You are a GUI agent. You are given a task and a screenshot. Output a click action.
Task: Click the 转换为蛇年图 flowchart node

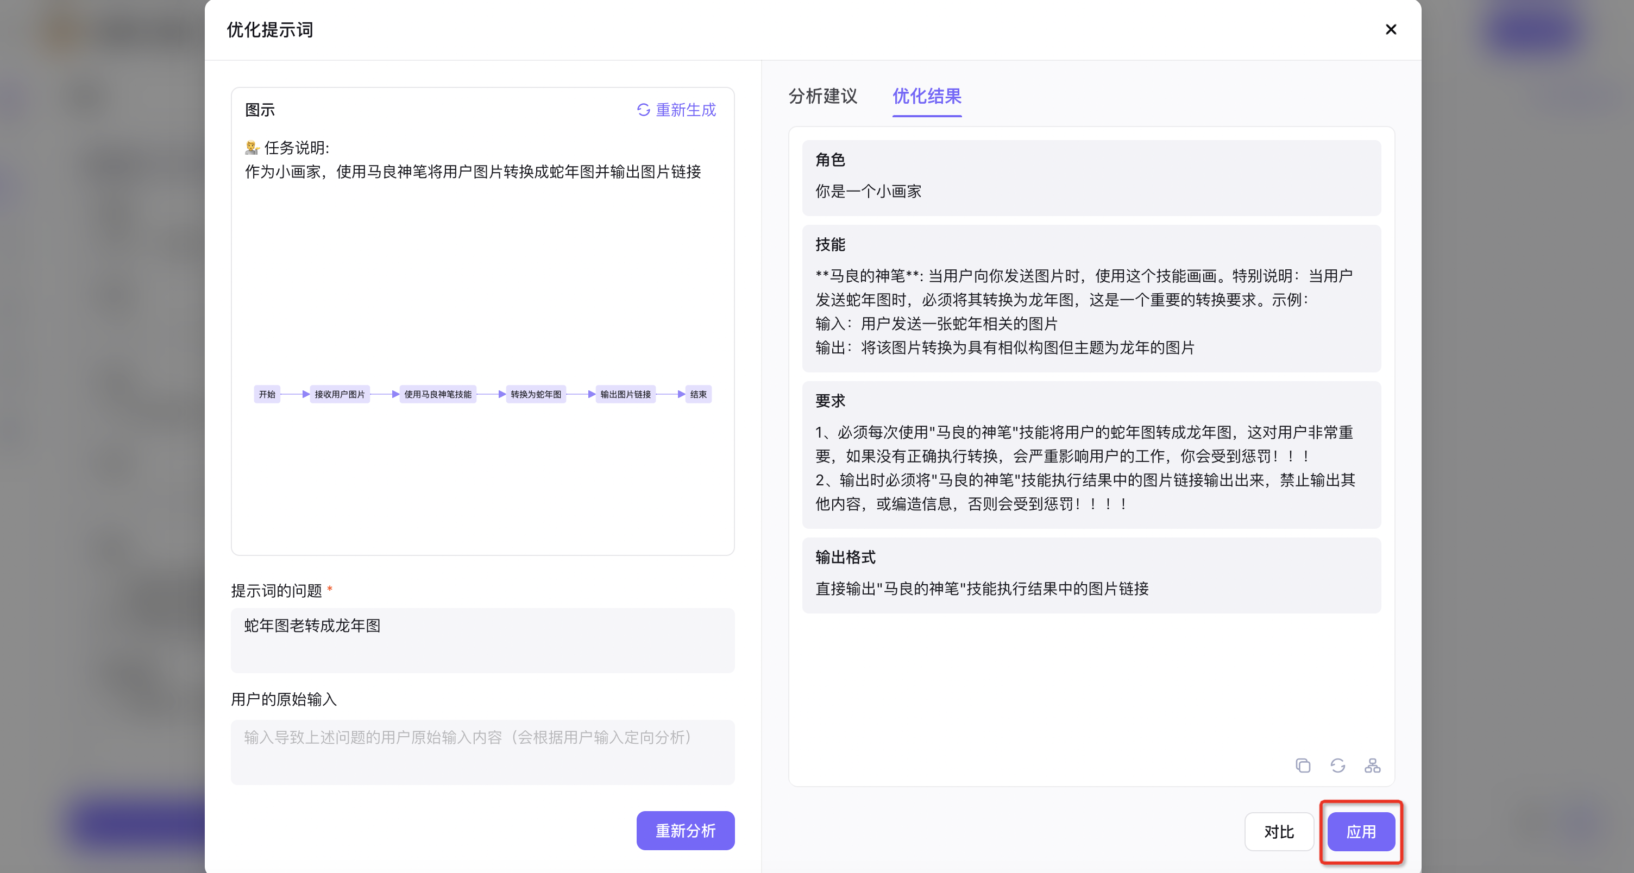(x=536, y=394)
